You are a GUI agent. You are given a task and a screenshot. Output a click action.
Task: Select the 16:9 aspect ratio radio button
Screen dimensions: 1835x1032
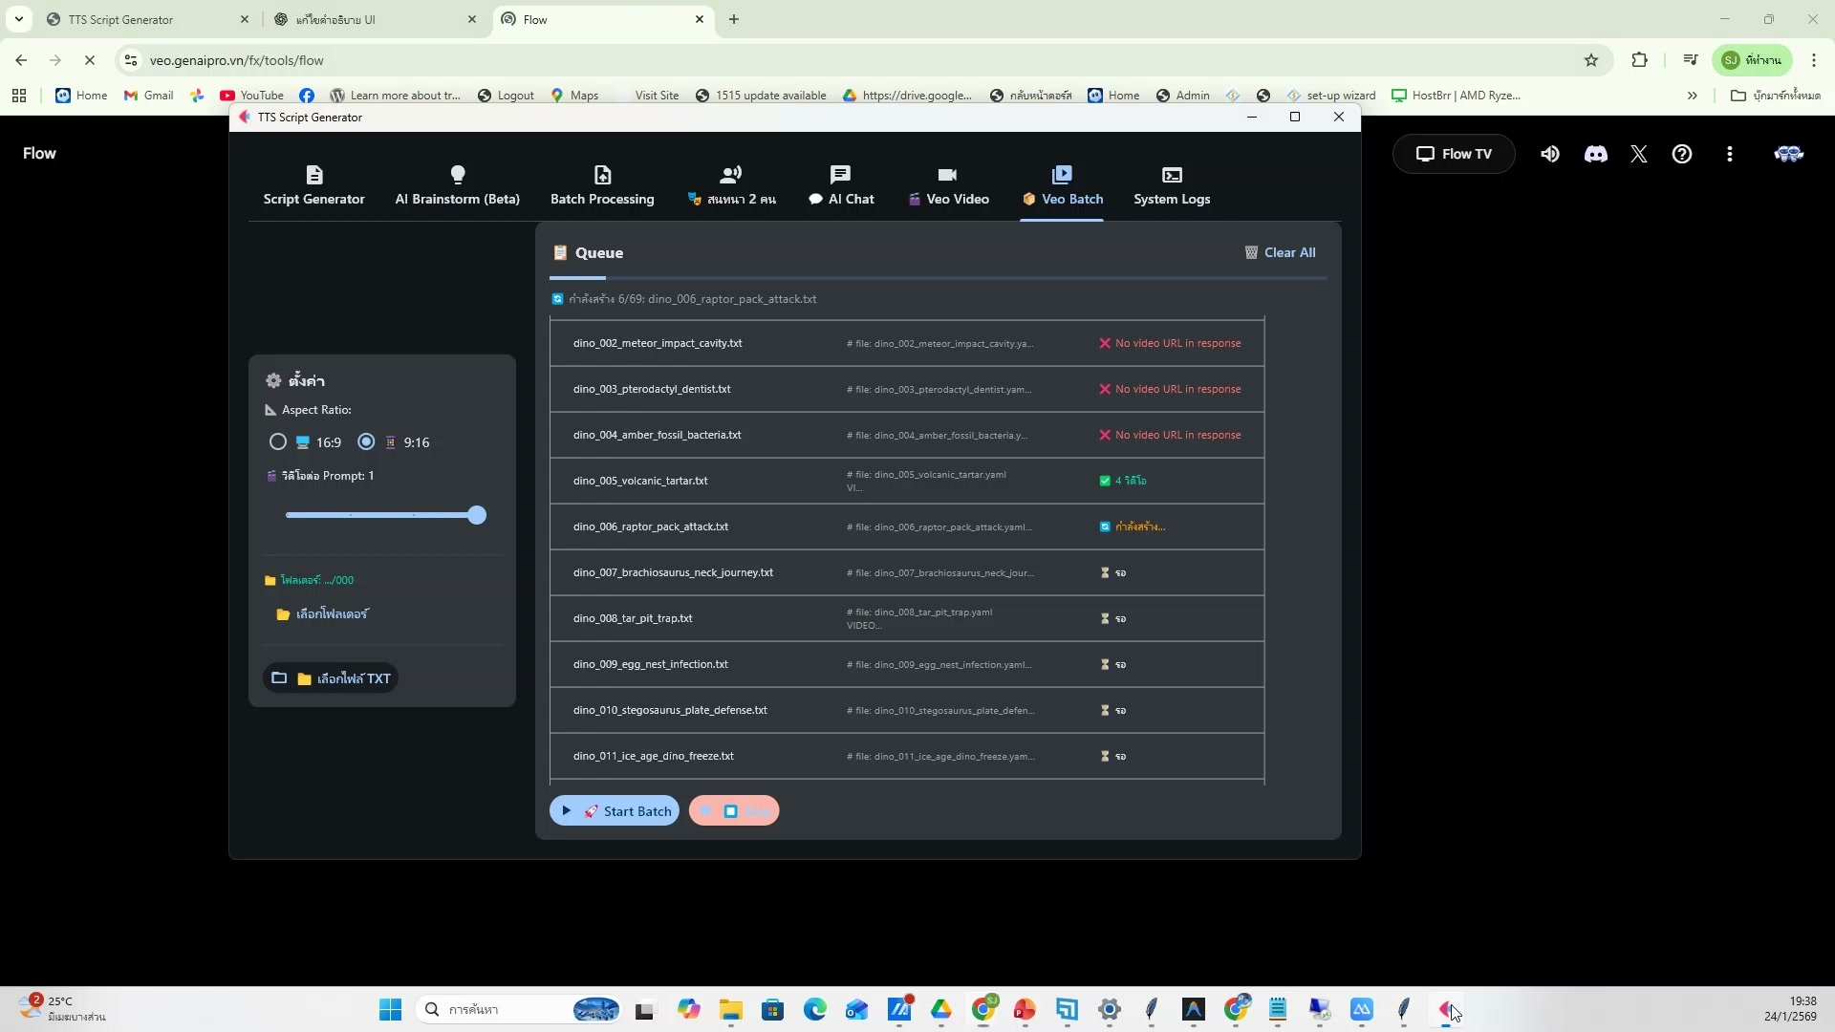point(278,442)
